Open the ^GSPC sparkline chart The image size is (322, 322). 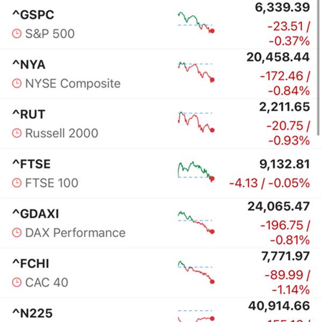196,23
